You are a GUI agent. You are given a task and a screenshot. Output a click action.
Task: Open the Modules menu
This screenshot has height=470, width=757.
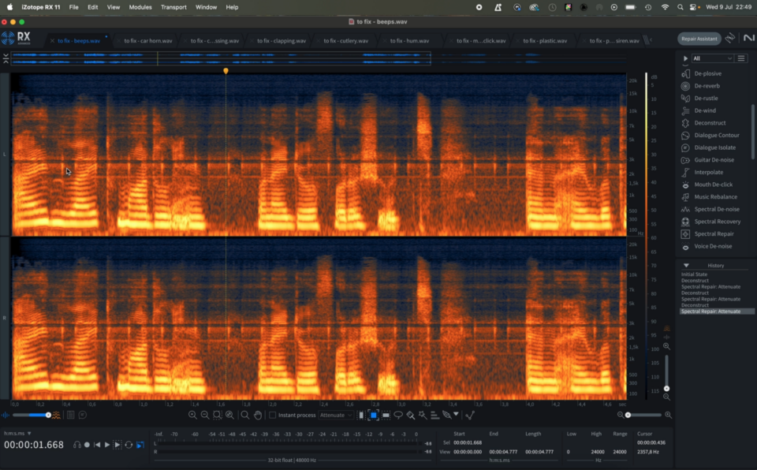pyautogui.click(x=140, y=7)
